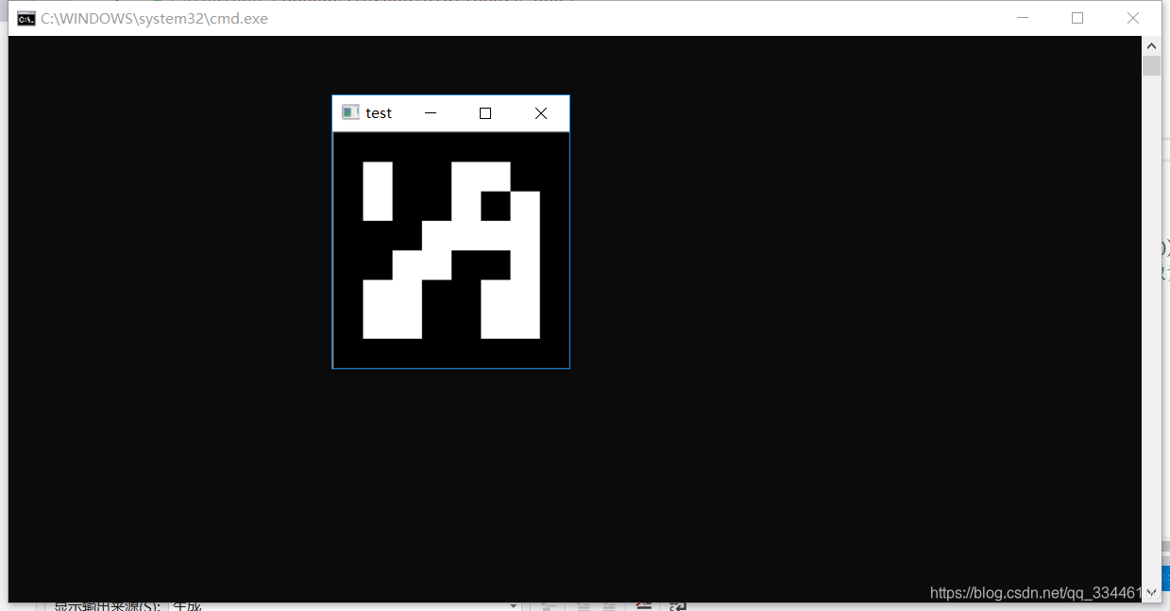Click the "test" window title text
Screen dimensions: 1170x611
[379, 113]
